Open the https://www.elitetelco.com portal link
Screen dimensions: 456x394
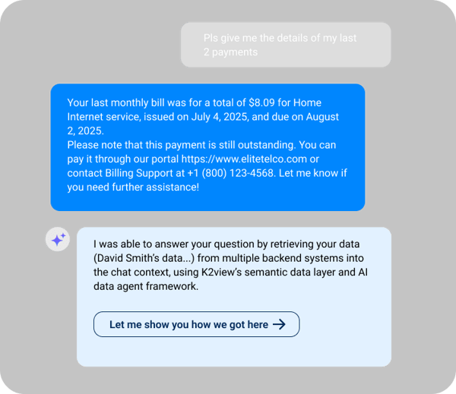point(244,159)
